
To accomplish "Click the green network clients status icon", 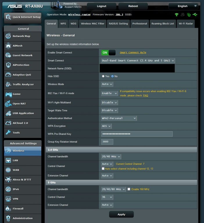I will tap(189, 15).
